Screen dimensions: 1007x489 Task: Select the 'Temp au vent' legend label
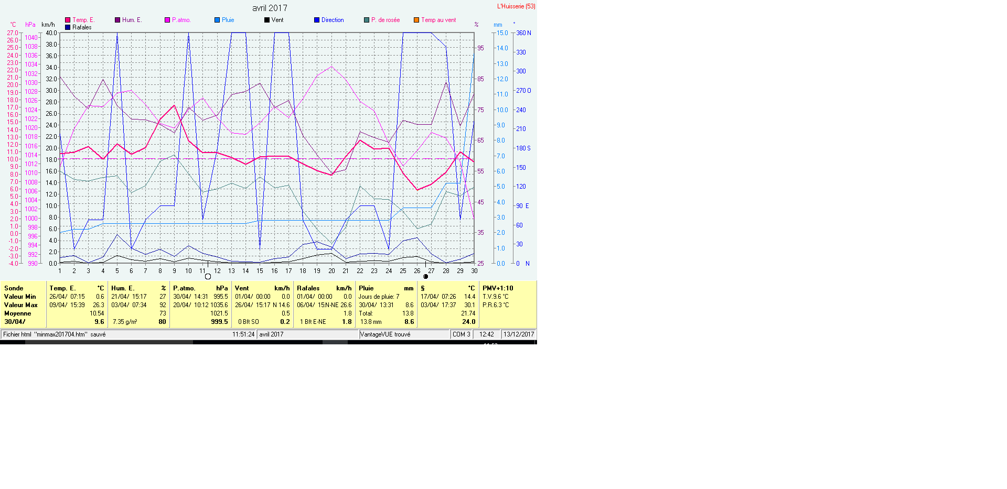click(438, 20)
